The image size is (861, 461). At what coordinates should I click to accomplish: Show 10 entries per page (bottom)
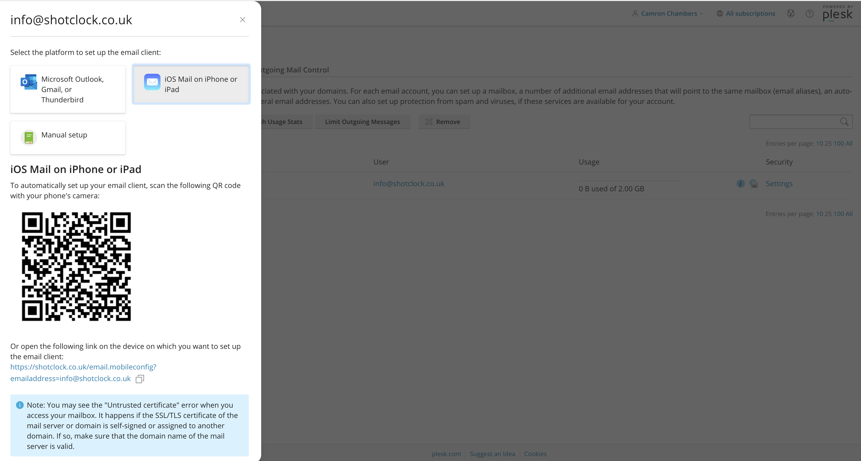pyautogui.click(x=819, y=214)
